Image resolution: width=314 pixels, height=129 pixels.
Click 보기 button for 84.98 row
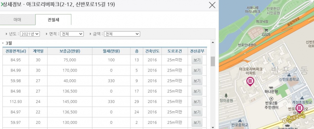[197, 91]
